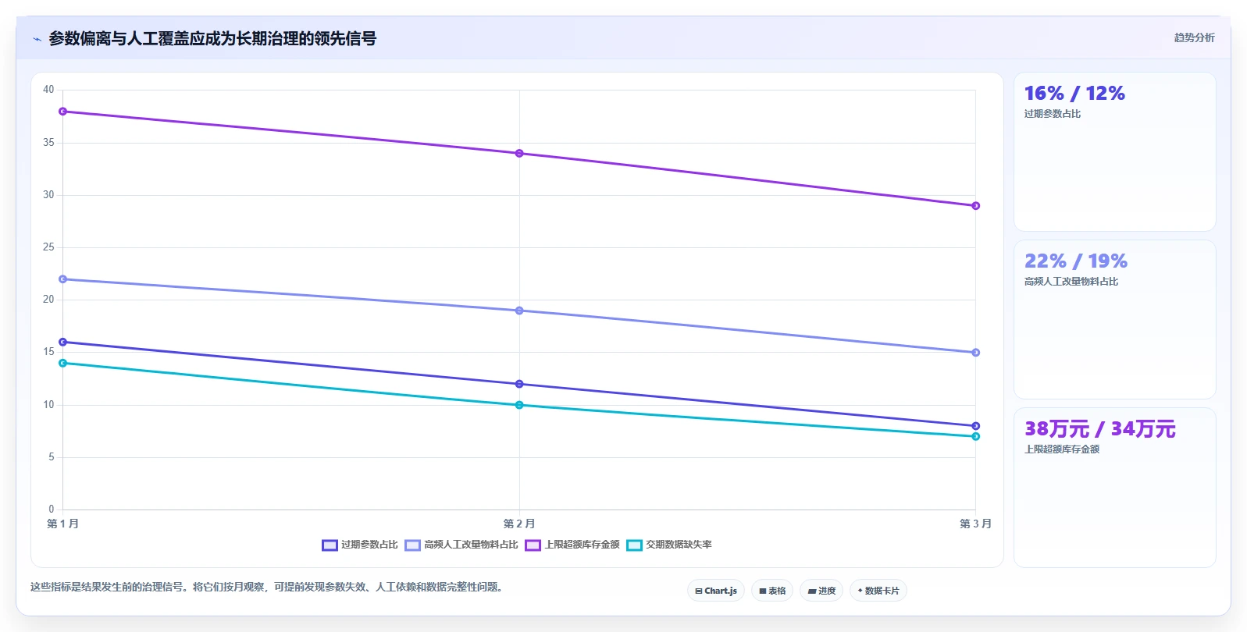1247x632 pixels.
Task: Click the teal line point at 10 for 第2月
Action: (x=519, y=405)
